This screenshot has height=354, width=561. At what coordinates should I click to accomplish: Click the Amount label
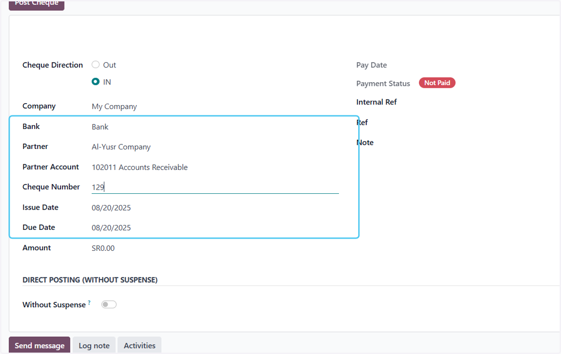coord(36,248)
